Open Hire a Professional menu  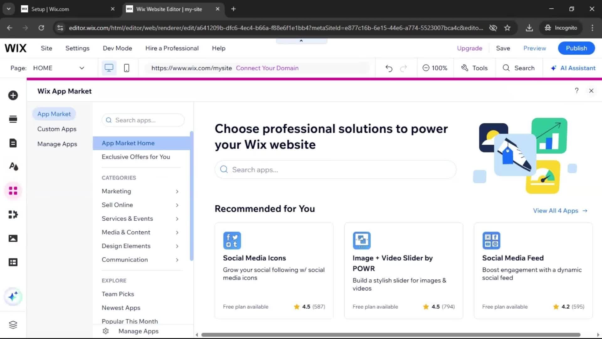[x=172, y=48]
